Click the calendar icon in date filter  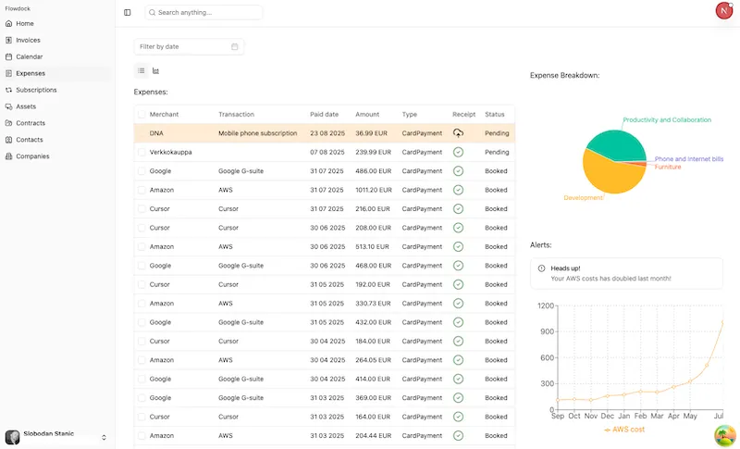(x=235, y=46)
